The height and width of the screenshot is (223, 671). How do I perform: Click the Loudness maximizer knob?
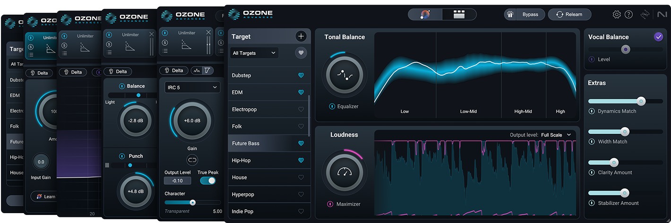click(344, 172)
